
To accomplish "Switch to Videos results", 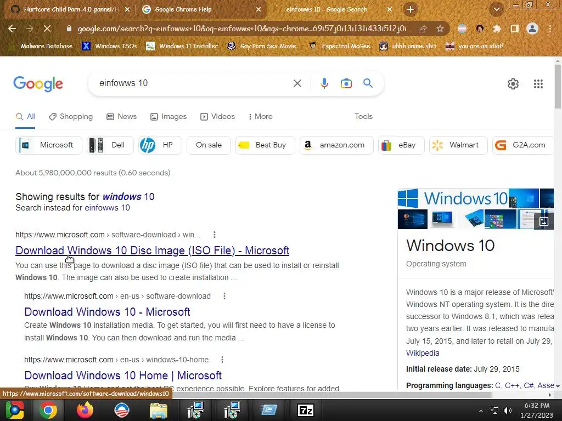I will pyautogui.click(x=217, y=116).
